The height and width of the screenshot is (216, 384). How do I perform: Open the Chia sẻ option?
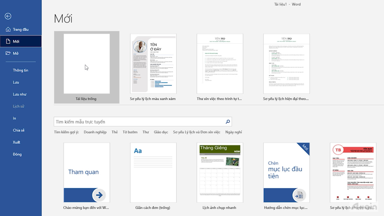pyautogui.click(x=19, y=130)
